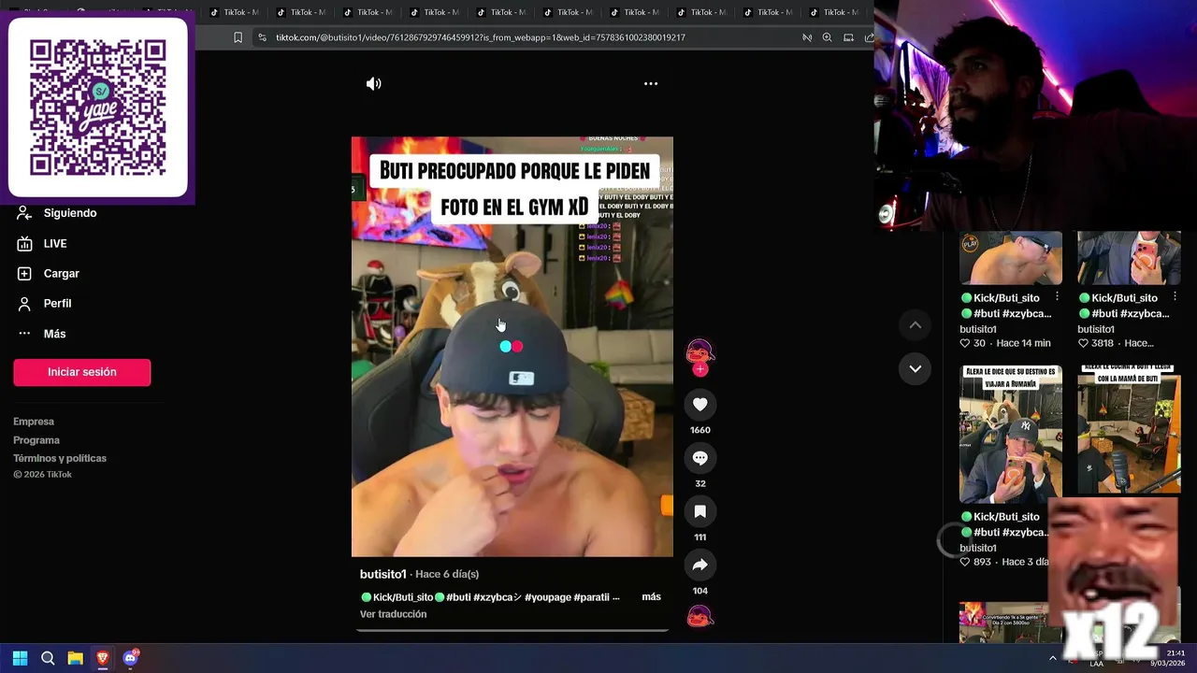Click the screen icon right of the zoom icon
The image size is (1197, 673).
click(x=848, y=37)
